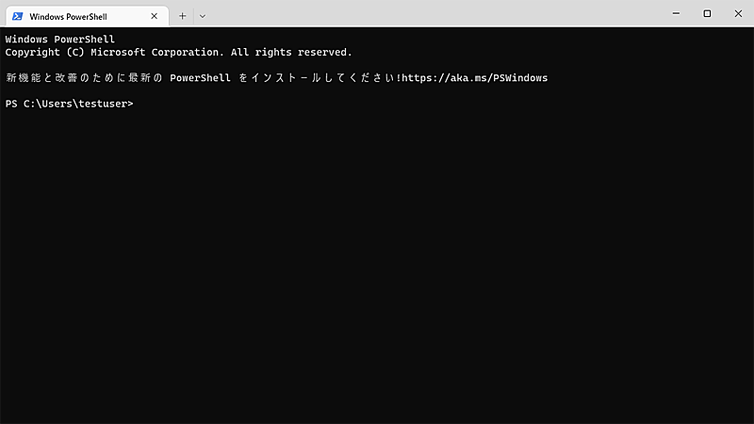Maximize the terminal window
Image resolution: width=754 pixels, height=424 pixels.
click(x=707, y=13)
